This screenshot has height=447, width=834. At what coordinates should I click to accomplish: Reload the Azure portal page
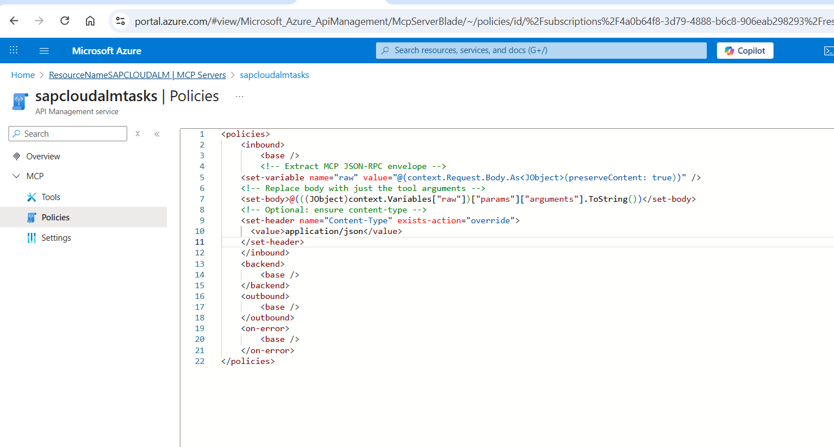64,21
